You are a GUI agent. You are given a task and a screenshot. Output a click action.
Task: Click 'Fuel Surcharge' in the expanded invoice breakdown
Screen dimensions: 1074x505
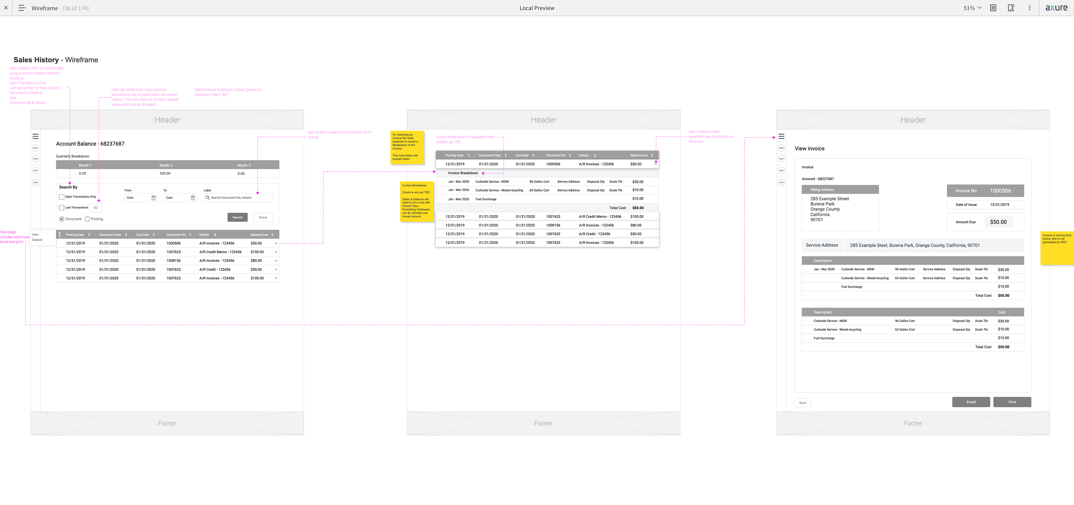(486, 199)
